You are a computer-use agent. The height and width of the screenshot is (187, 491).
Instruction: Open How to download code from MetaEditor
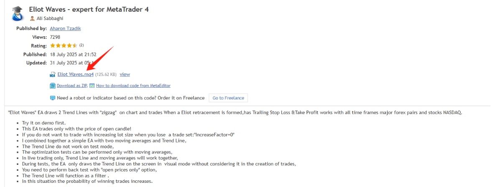[133, 86]
